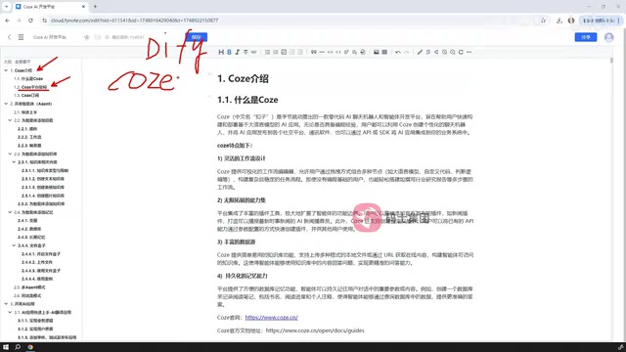Toggle italic formatting
This screenshot has width=626, height=352.
click(x=237, y=52)
